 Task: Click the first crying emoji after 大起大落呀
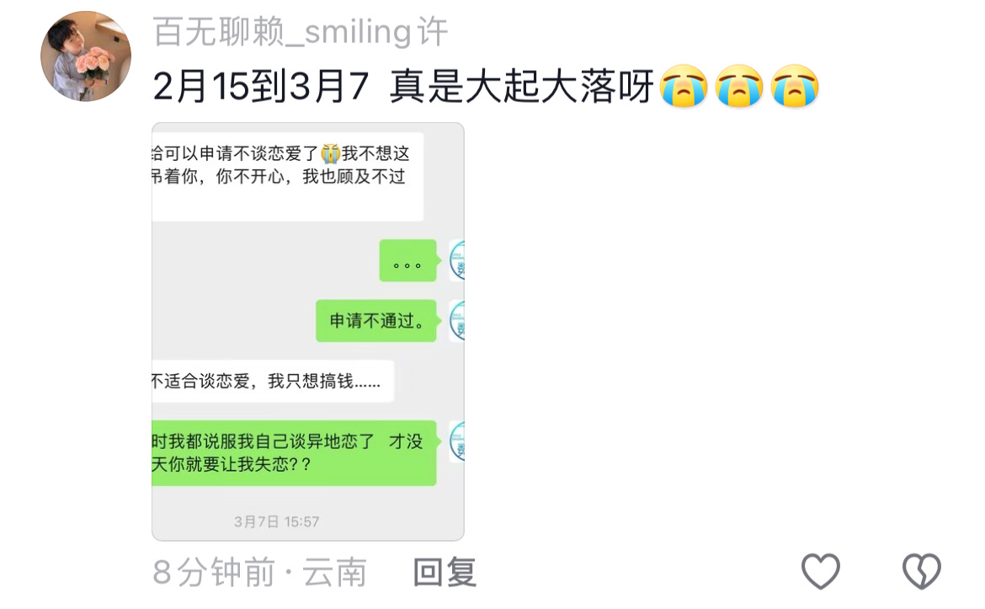coord(684,86)
